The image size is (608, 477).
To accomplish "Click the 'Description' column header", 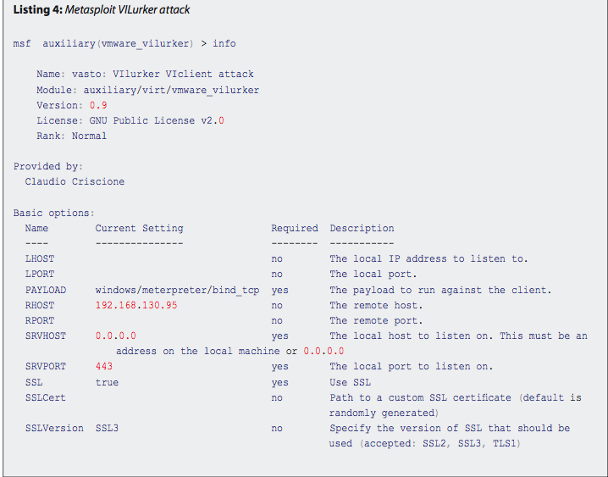I will pyautogui.click(x=362, y=228).
